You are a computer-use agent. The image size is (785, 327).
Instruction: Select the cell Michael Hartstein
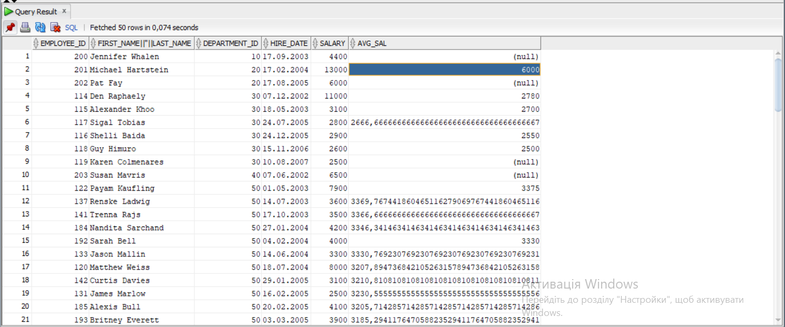click(x=141, y=70)
